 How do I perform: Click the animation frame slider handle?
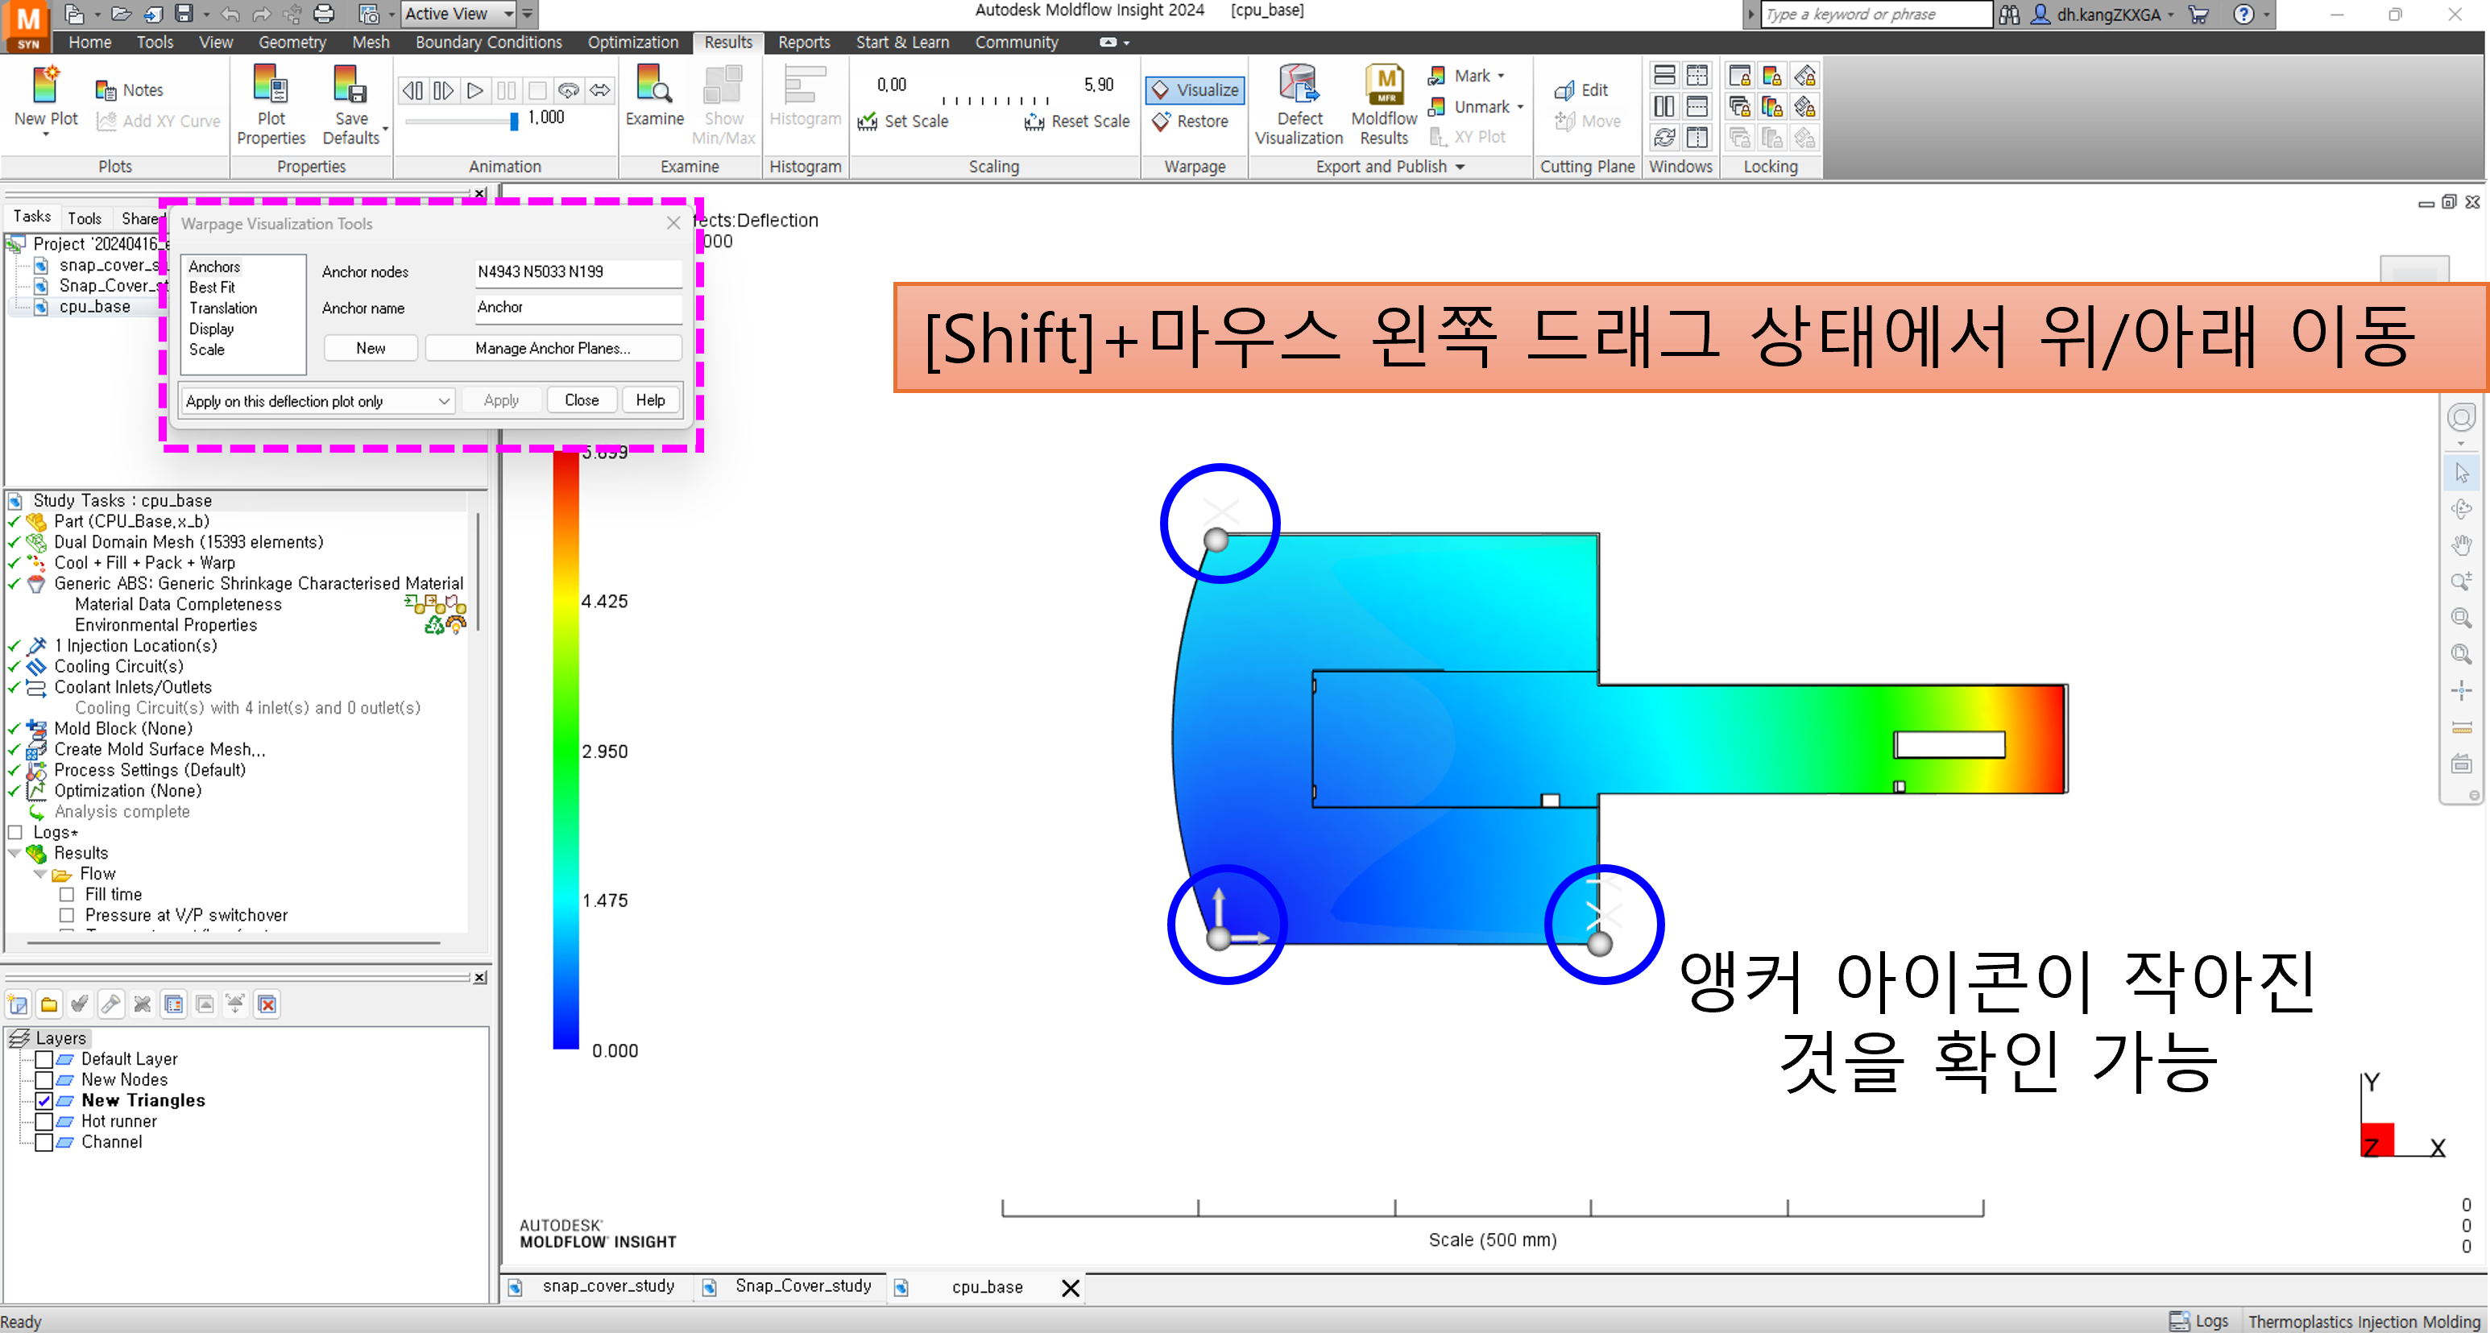coord(514,121)
